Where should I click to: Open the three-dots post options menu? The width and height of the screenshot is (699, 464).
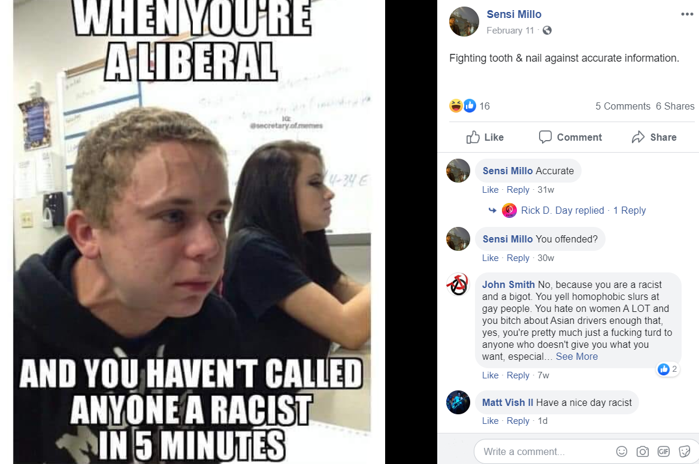687,14
